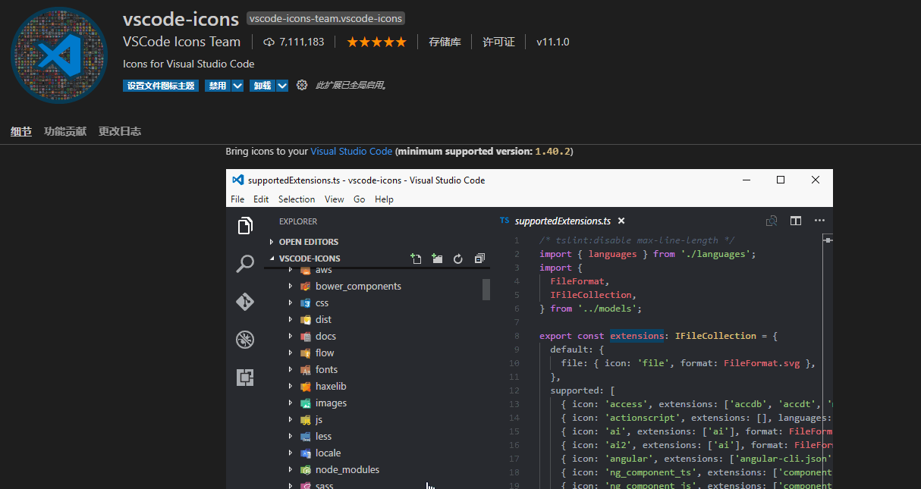Switch to the 细节 tab
Image resolution: width=921 pixels, height=489 pixels.
[21, 131]
